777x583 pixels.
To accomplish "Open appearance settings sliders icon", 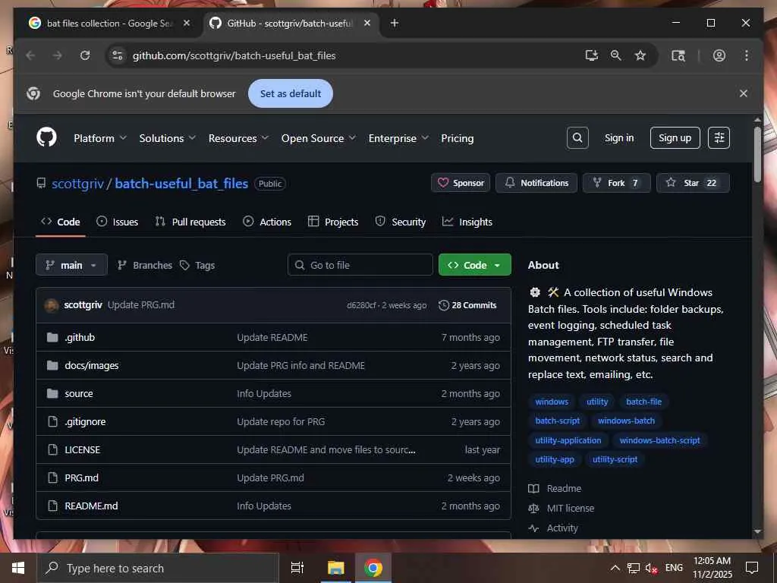I will [x=719, y=138].
